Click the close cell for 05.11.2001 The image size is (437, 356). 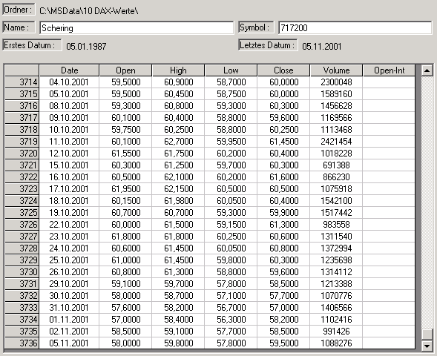(283, 343)
